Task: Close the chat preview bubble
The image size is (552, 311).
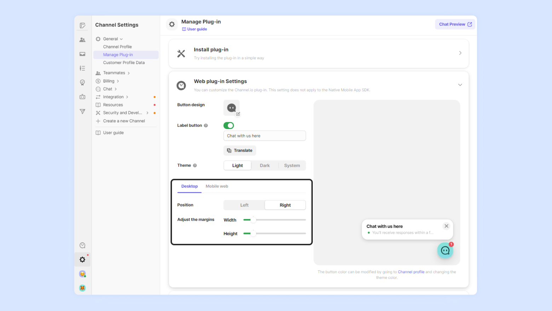Action: coord(447,226)
